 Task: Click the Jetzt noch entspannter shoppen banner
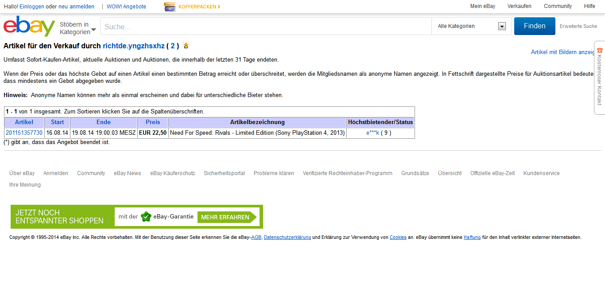click(x=137, y=217)
